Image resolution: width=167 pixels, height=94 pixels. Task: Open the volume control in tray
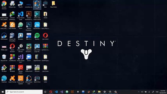coord(142,92)
